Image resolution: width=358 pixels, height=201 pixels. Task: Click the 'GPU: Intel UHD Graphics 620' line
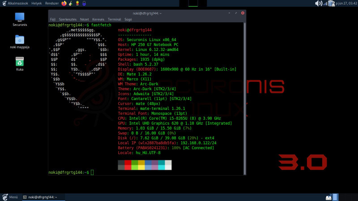point(175,123)
